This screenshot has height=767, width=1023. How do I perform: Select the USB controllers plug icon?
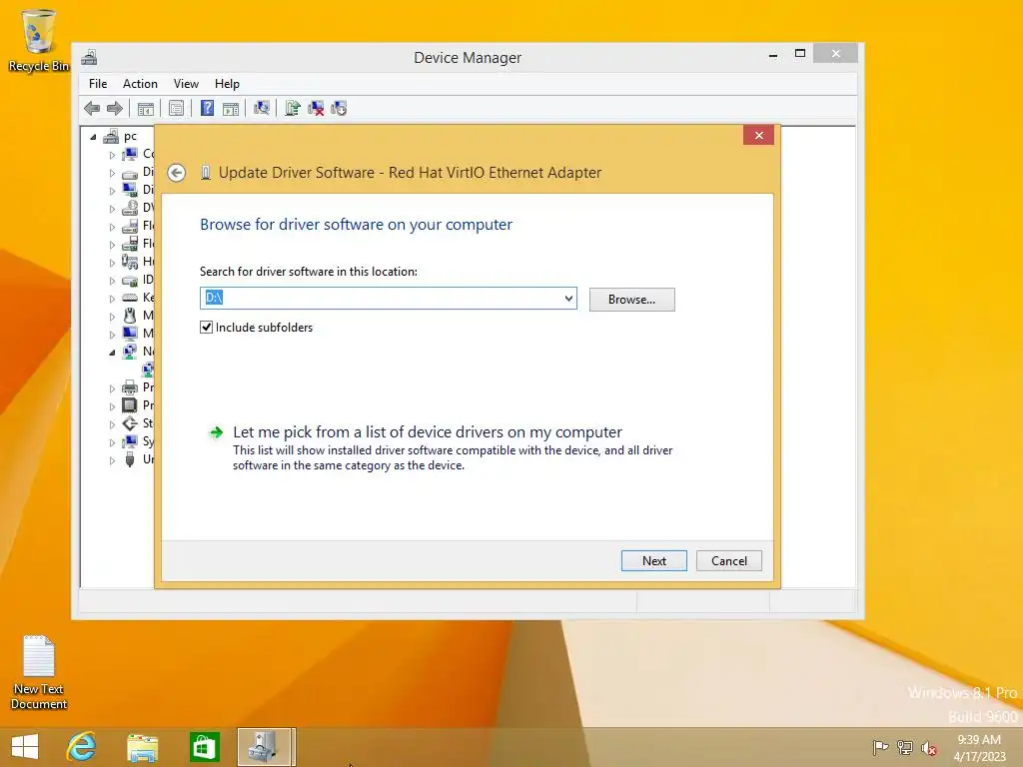(130, 459)
